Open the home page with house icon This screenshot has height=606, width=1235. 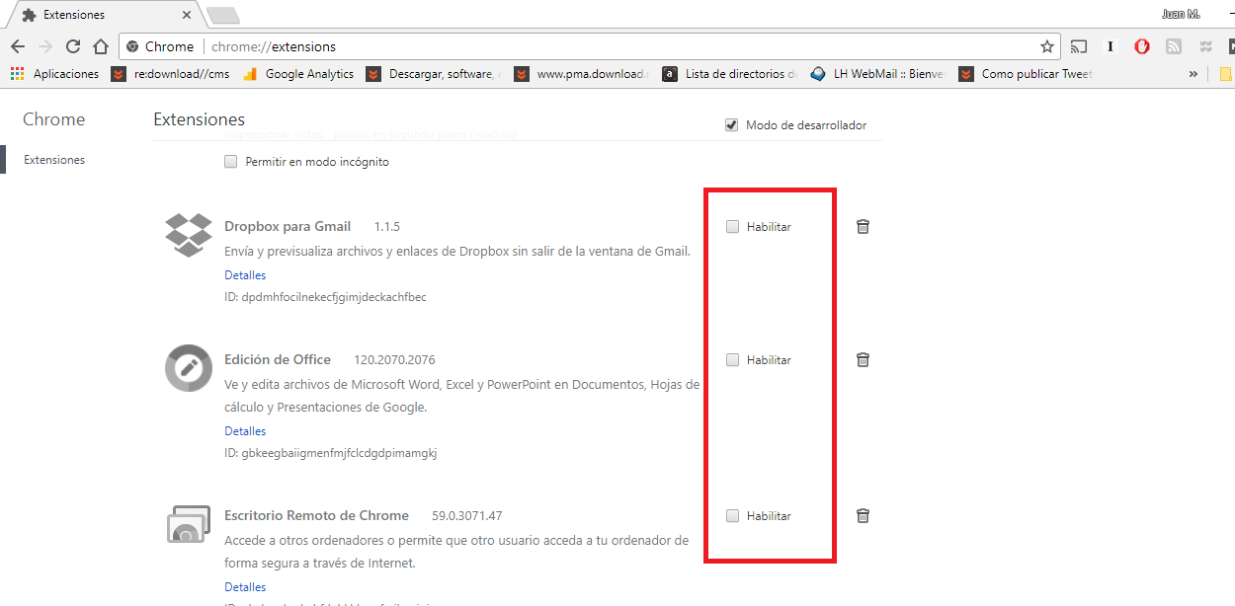pos(100,46)
